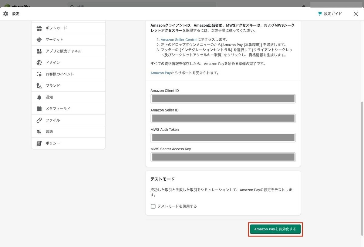Viewport: 364px width, 247px height.
Task: Click Amazon Payを有効化する button
Action: [275, 229]
